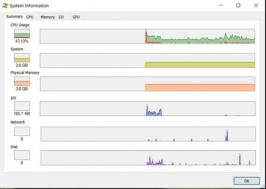This screenshot has width=266, height=189.
Task: Click the I/O mini gauge above 185.7 KB
Action: (22, 106)
